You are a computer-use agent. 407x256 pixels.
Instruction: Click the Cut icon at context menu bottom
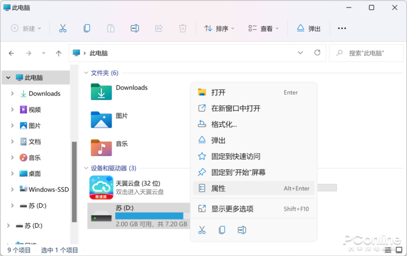click(x=202, y=230)
